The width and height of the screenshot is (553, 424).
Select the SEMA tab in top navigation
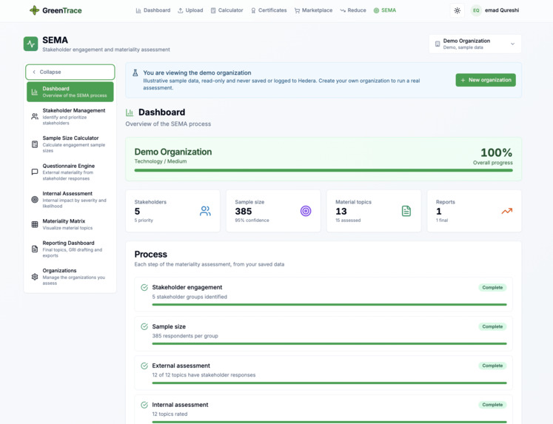(385, 10)
